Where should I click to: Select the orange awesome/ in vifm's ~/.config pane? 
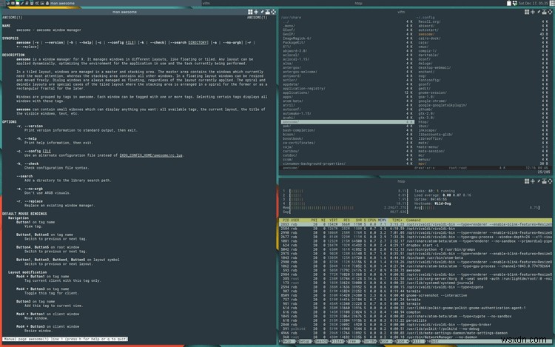pos(426,34)
